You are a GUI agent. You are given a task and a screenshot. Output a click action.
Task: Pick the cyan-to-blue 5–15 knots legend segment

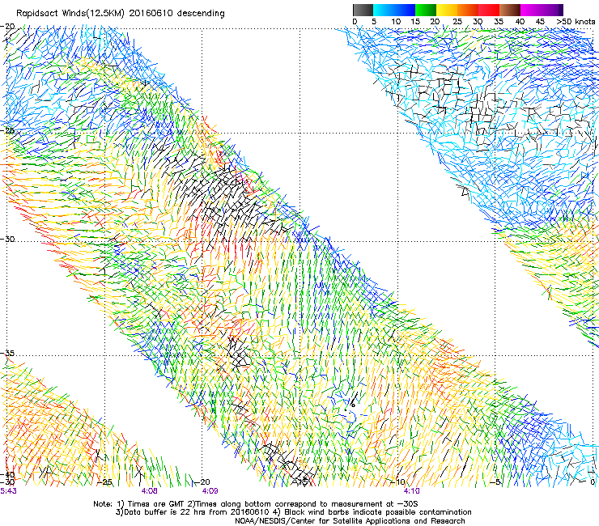click(394, 10)
